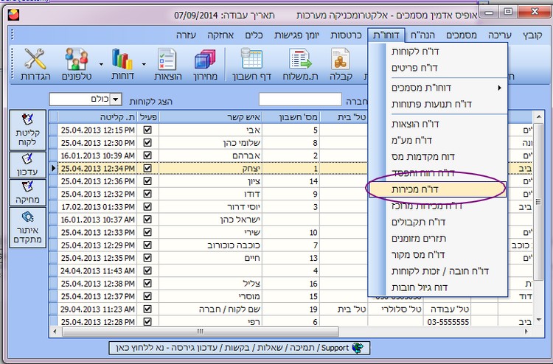Select דו"ח מס מקור menu entry
The image size is (553, 364).
click(x=437, y=255)
